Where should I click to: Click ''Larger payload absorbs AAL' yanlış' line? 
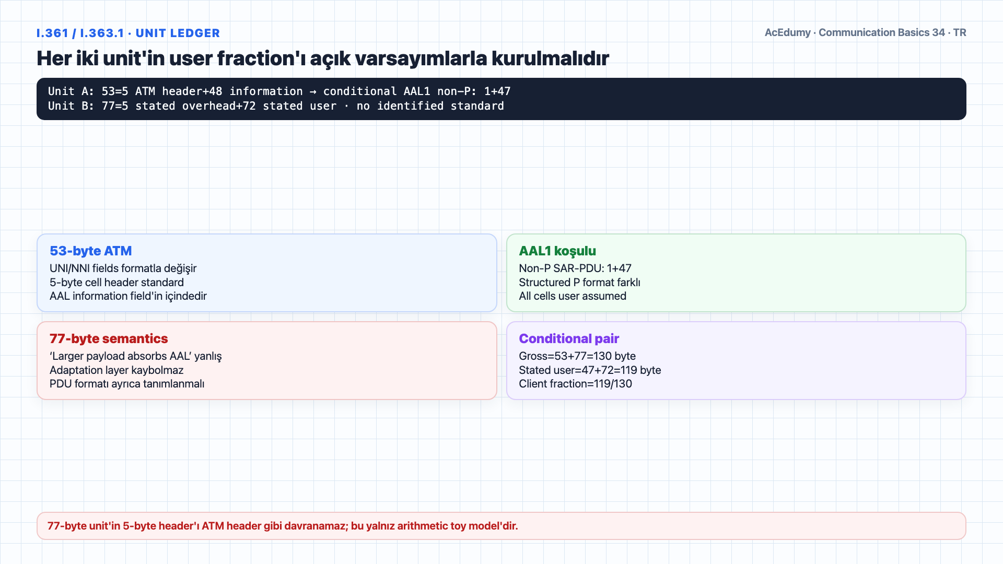click(x=136, y=356)
